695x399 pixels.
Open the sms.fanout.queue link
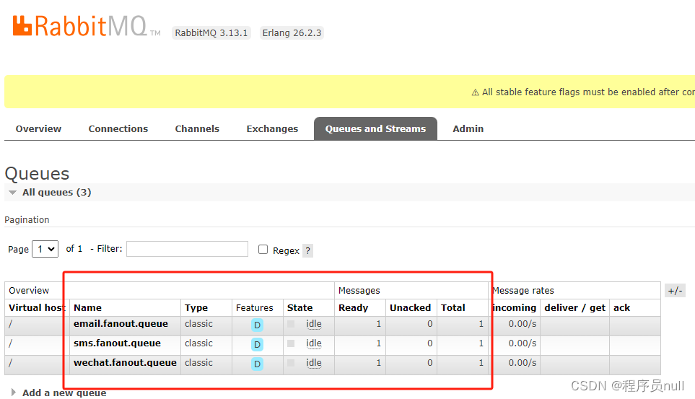117,343
